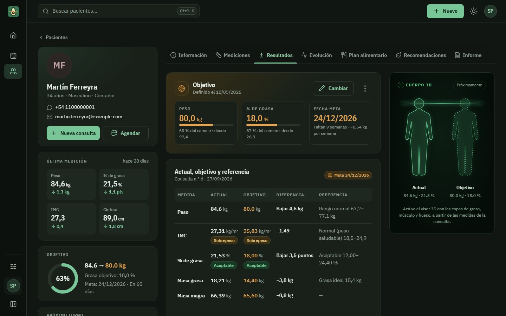Switch to Plan alimentario tab

point(364,55)
